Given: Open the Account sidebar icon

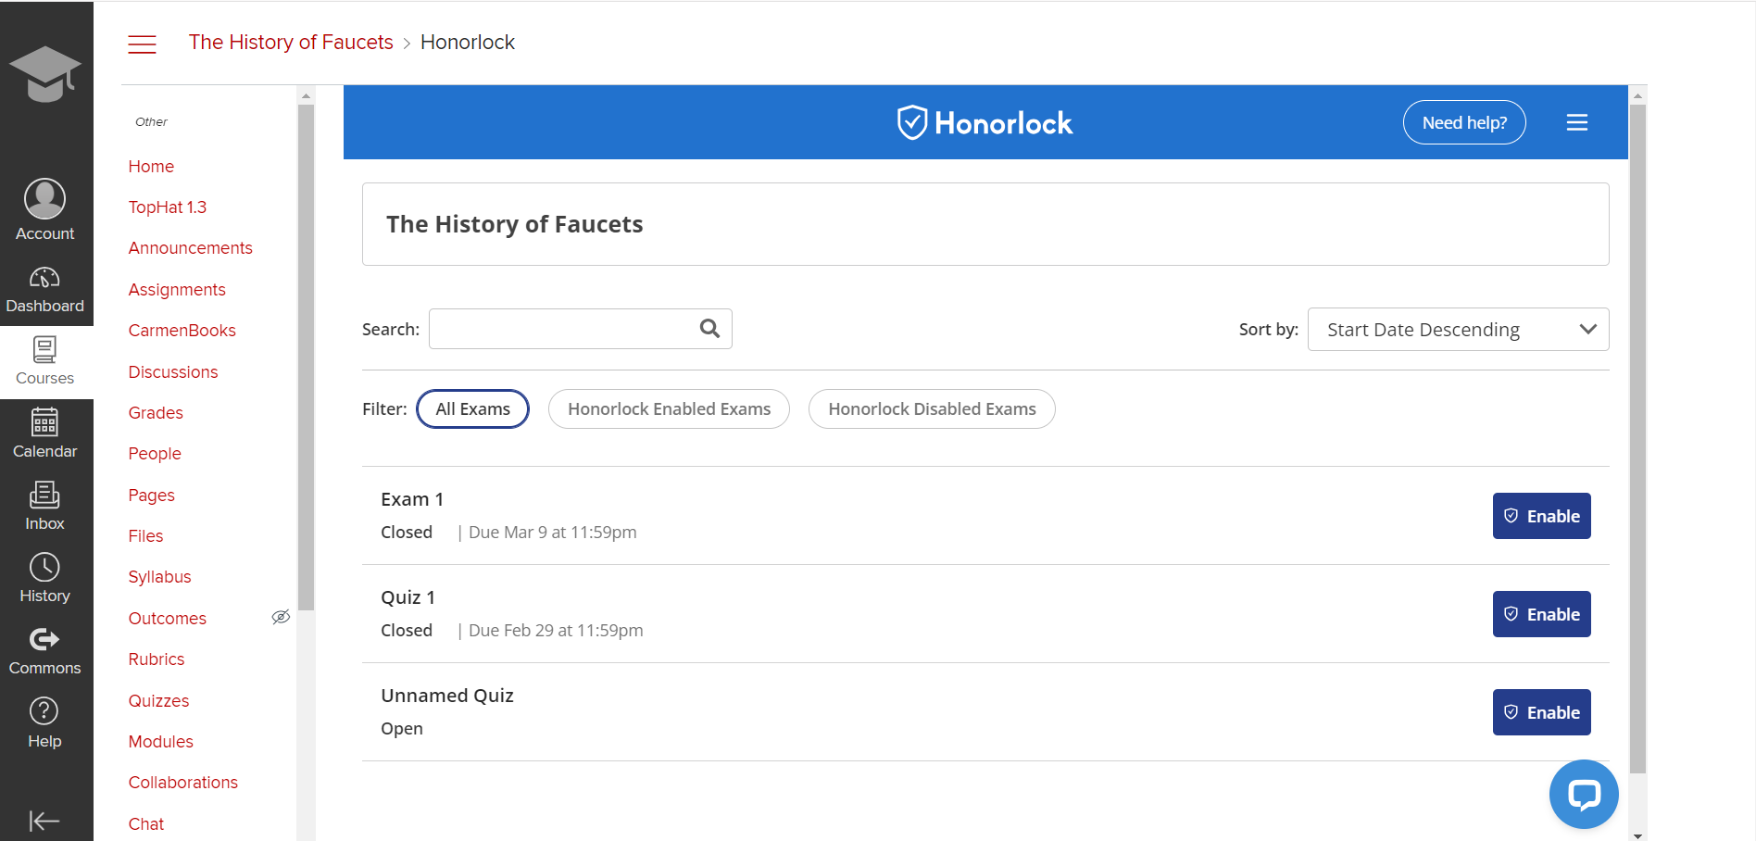Looking at the screenshot, I should tap(44, 206).
